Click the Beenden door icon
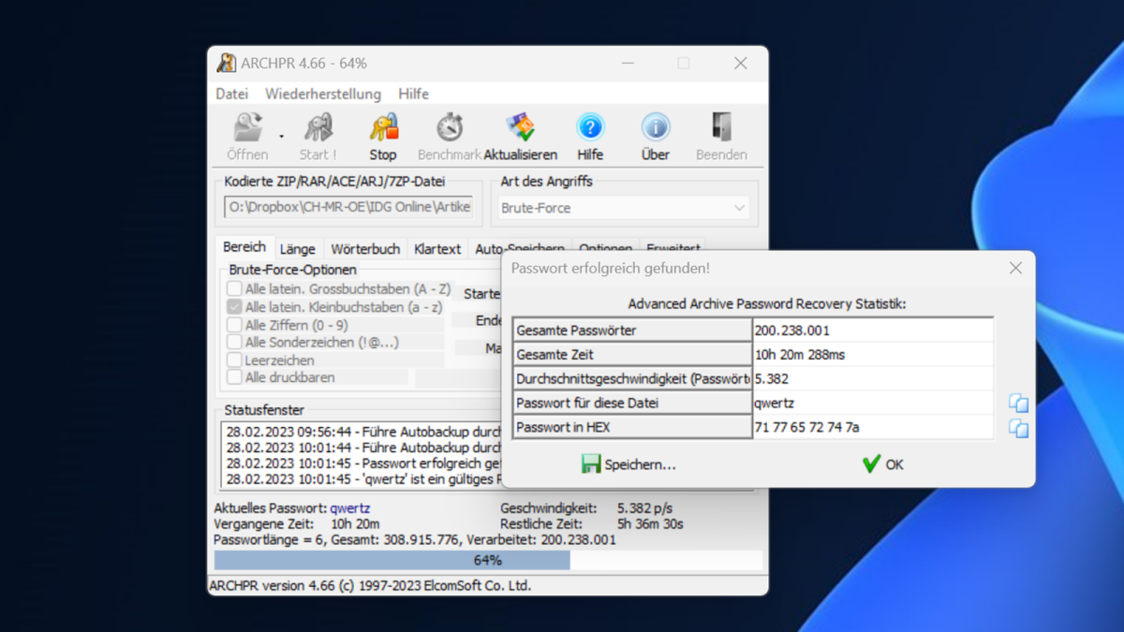 [x=721, y=127]
